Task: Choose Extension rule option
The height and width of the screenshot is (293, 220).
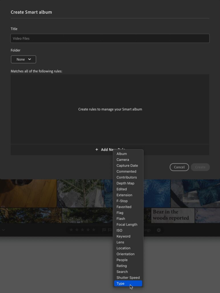Action: point(128,195)
